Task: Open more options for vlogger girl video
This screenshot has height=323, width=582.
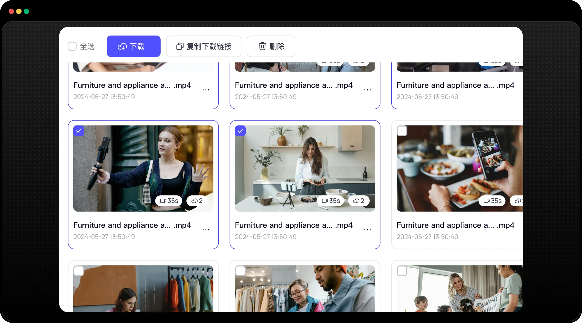Action: 206,230
